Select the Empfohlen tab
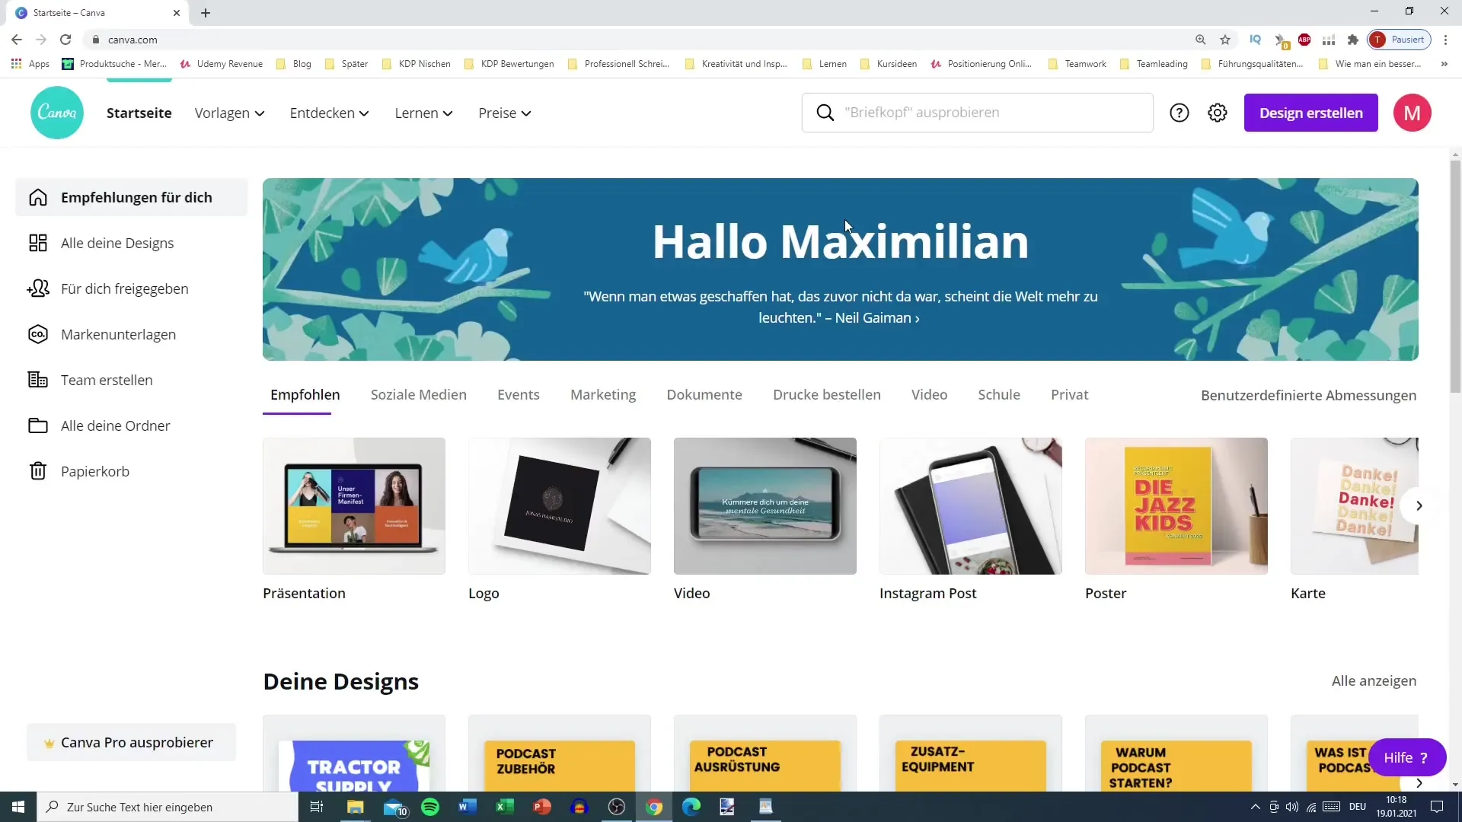The image size is (1462, 822). [x=305, y=394]
